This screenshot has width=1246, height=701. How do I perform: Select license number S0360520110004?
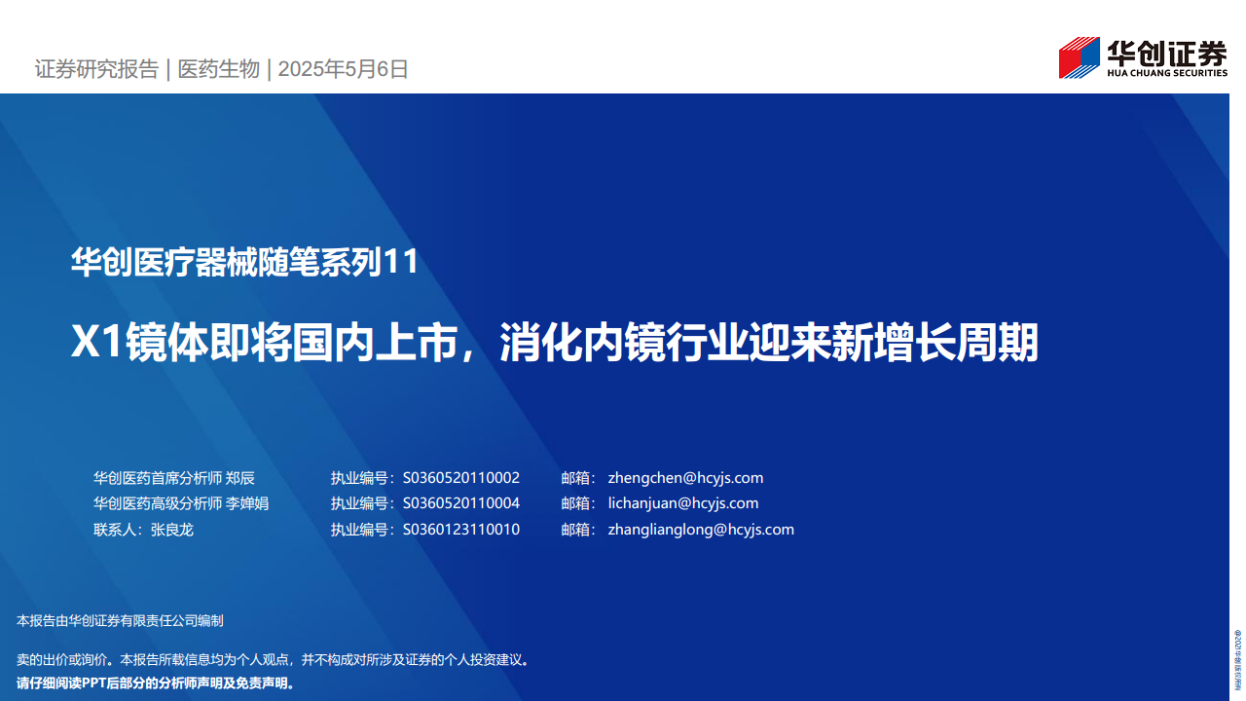(x=461, y=503)
